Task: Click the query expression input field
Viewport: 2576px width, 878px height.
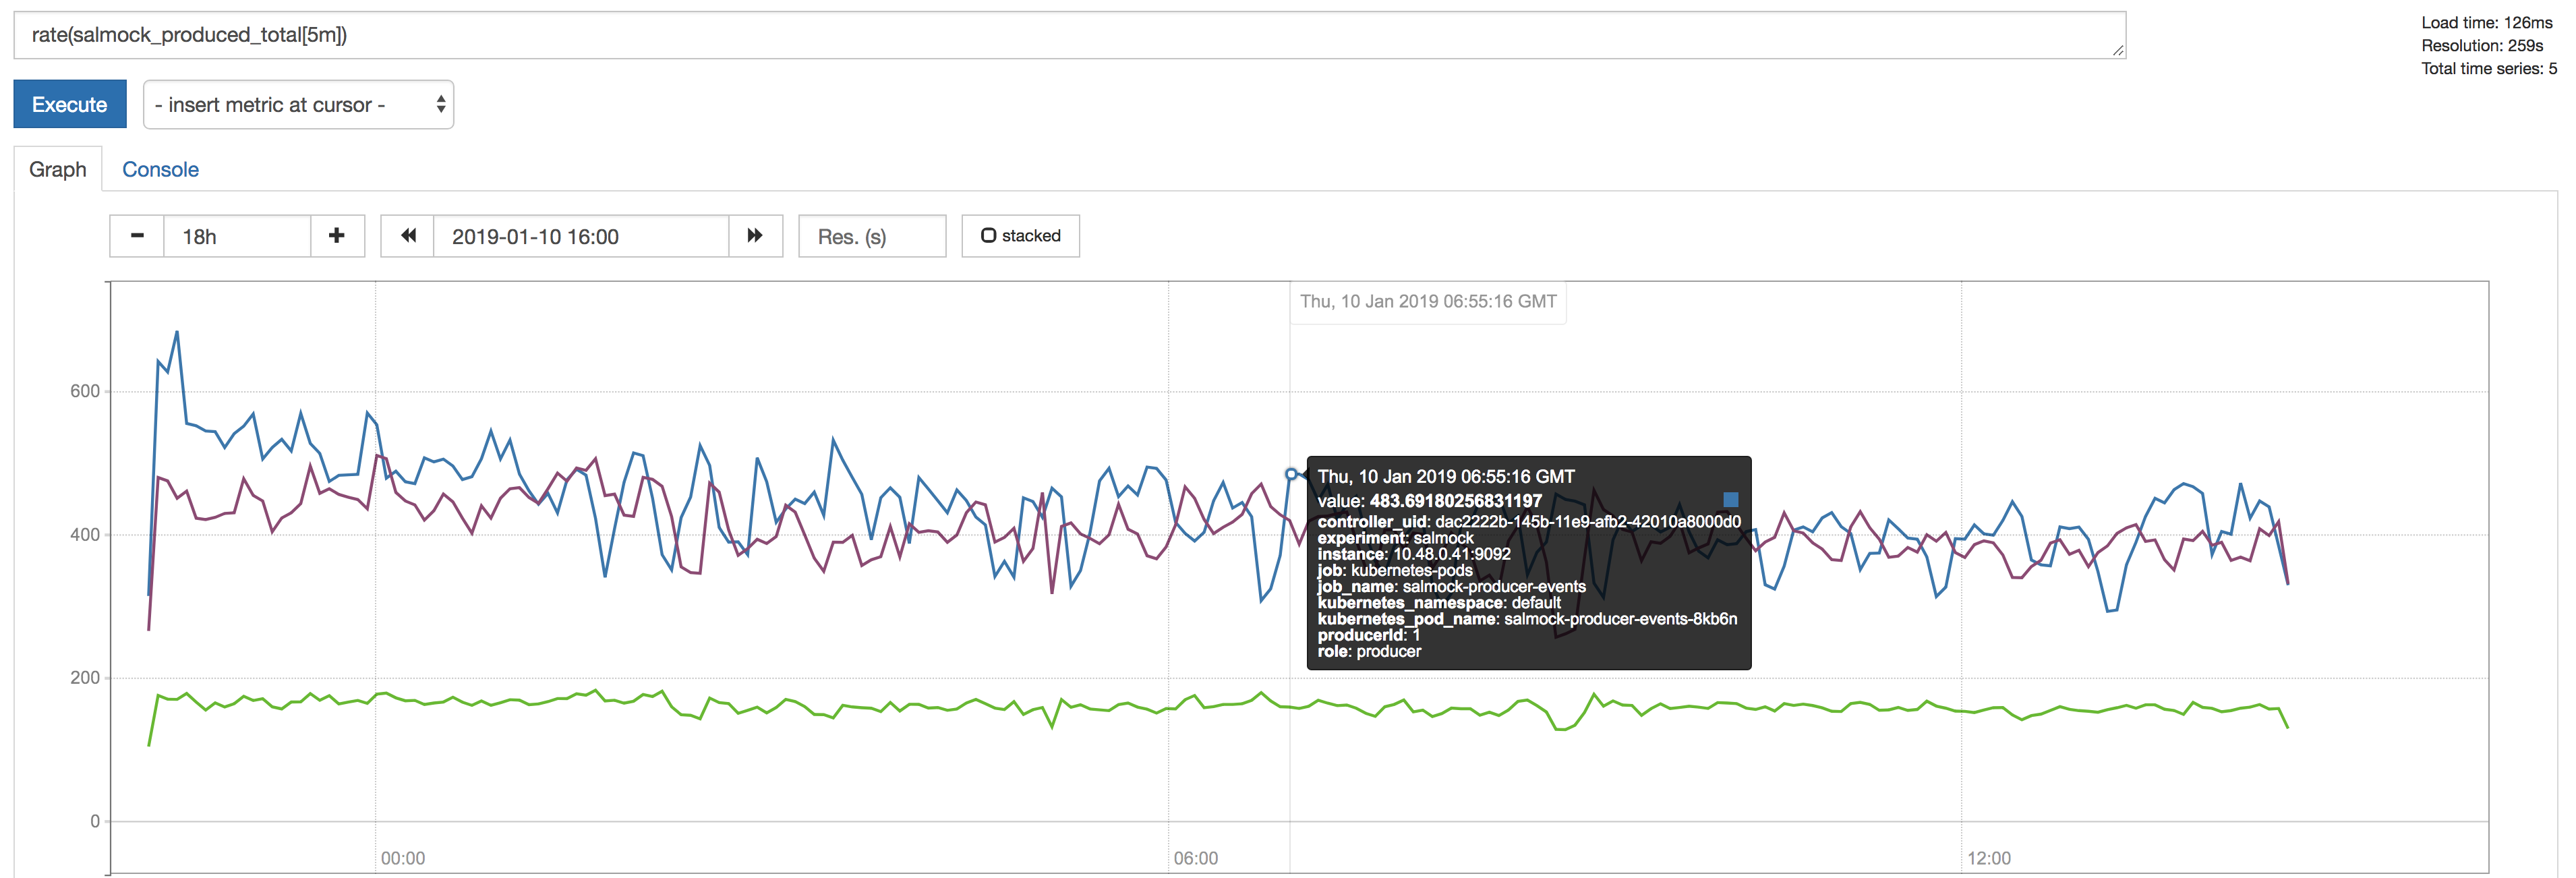Action: (x=1069, y=35)
